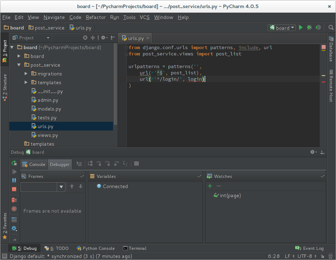Open the Navigate menu

tap(54, 17)
